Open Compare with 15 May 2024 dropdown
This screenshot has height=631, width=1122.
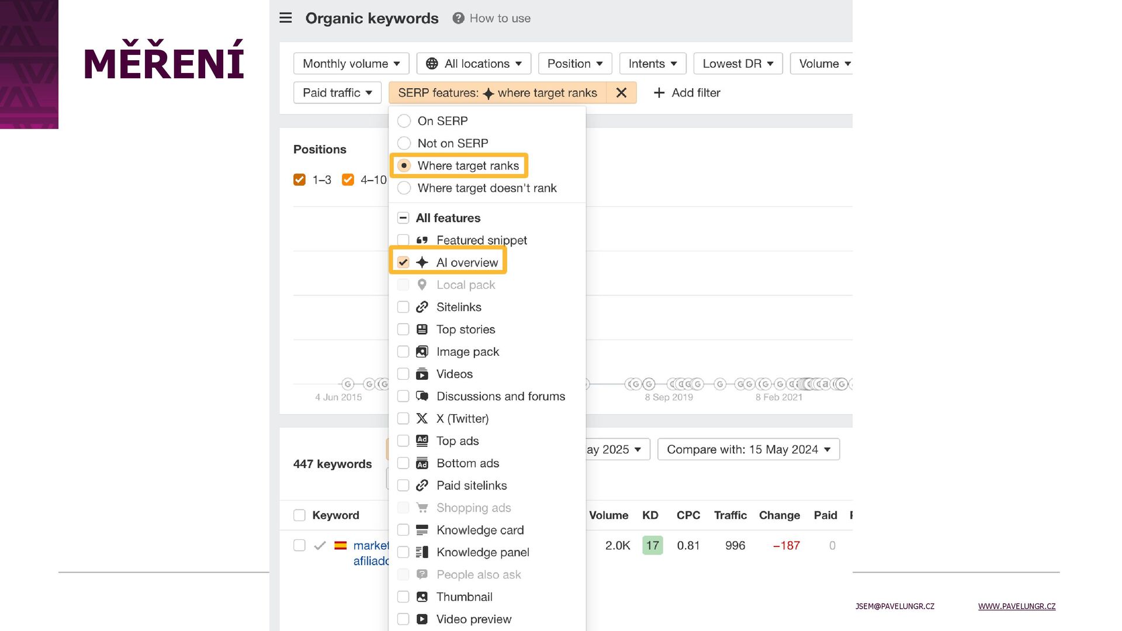point(748,449)
